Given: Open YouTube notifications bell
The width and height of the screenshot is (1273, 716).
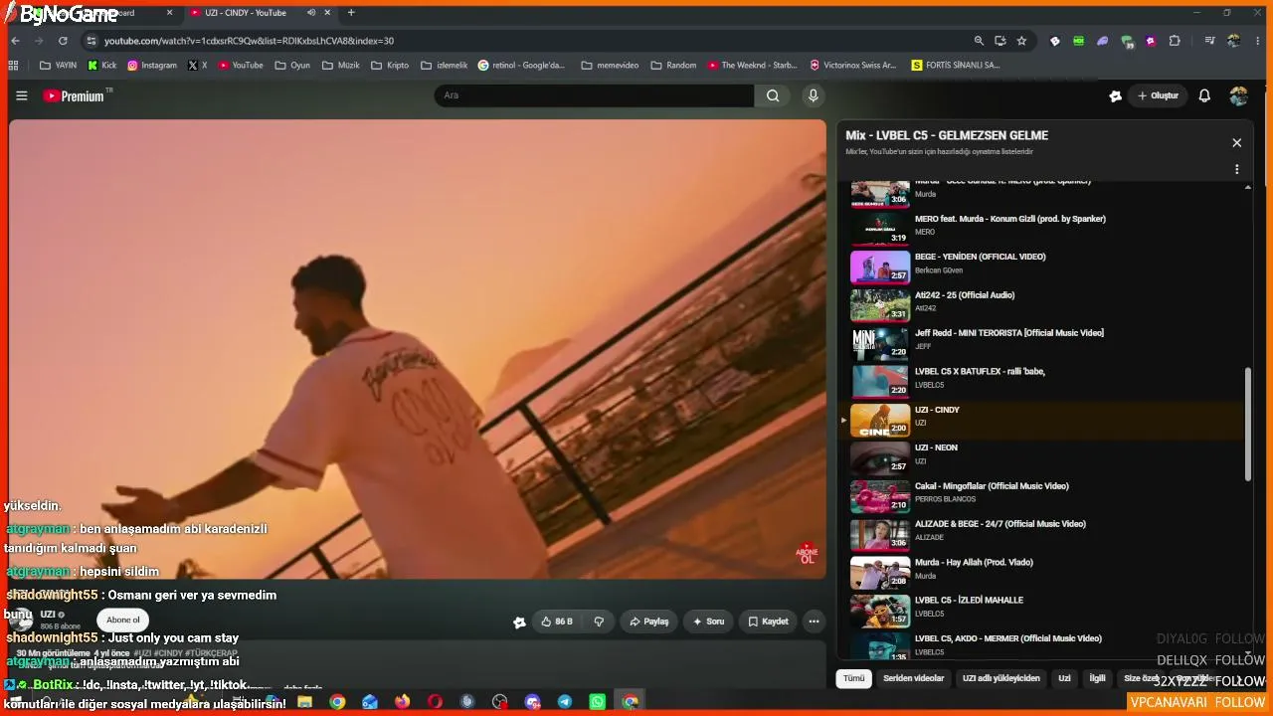Looking at the screenshot, I should [1204, 95].
